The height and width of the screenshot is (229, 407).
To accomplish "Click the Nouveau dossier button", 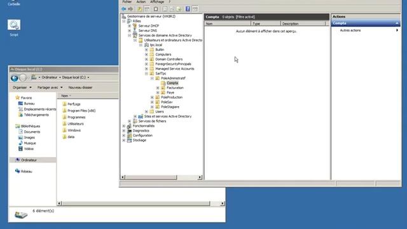I will click(x=80, y=88).
